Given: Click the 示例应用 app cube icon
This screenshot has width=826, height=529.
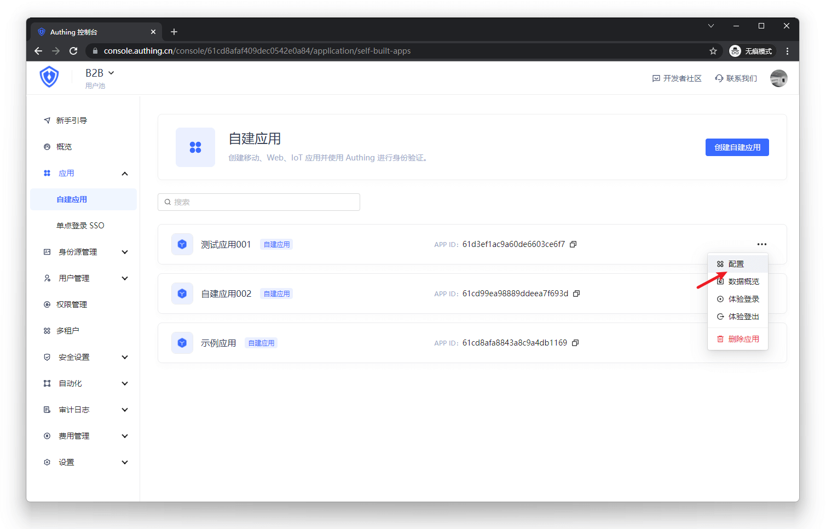Looking at the screenshot, I should [182, 343].
